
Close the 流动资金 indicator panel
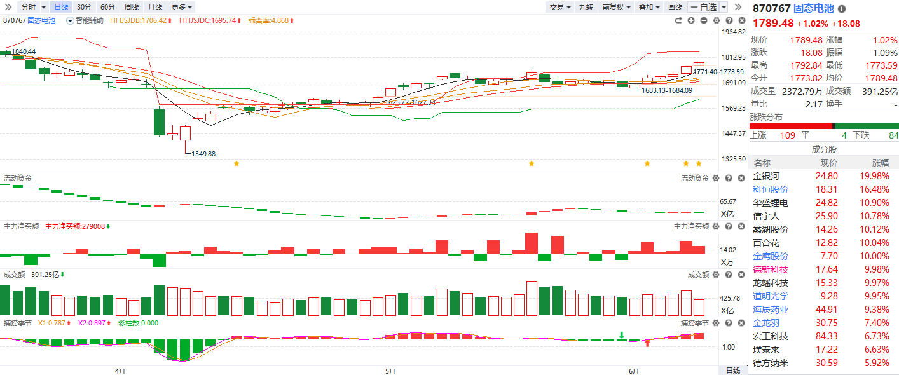point(741,178)
